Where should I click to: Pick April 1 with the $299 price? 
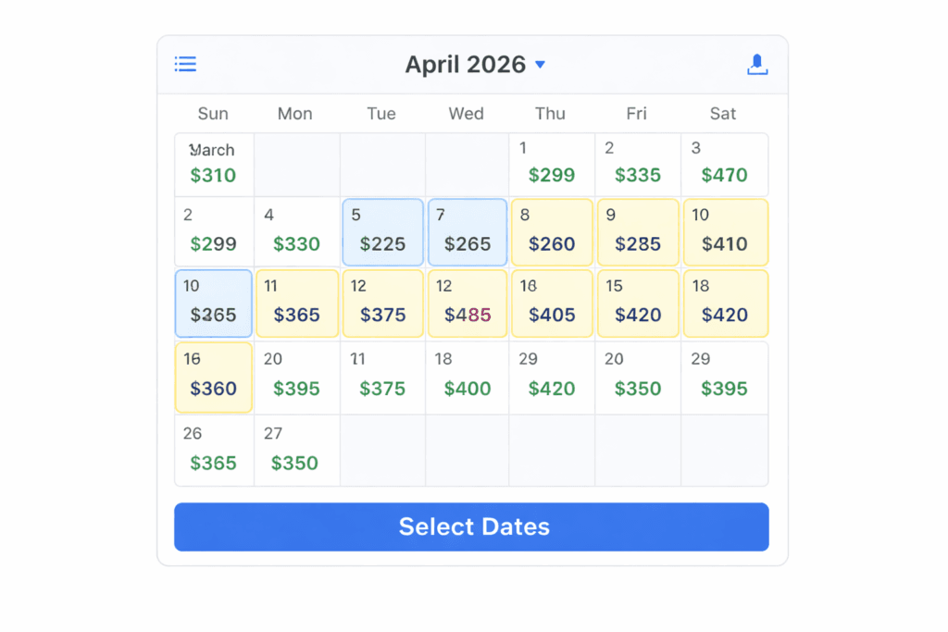(552, 165)
